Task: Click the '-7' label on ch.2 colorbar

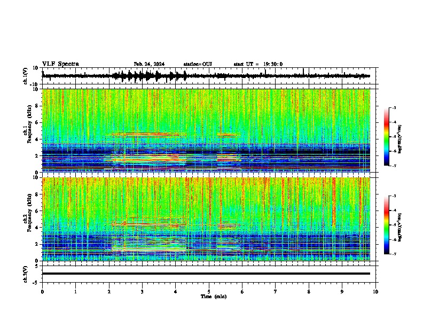Action: (394, 254)
